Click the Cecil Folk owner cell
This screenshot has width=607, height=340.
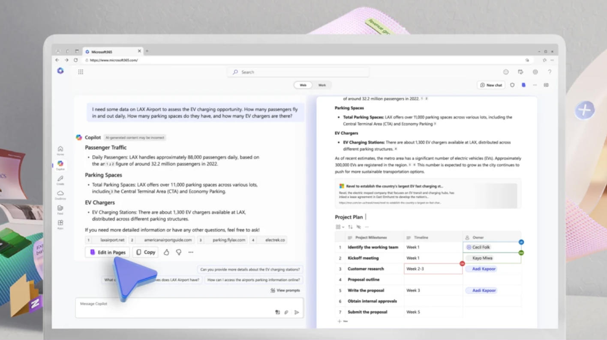pos(492,247)
